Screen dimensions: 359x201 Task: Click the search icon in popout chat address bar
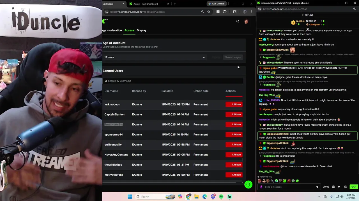point(355,9)
